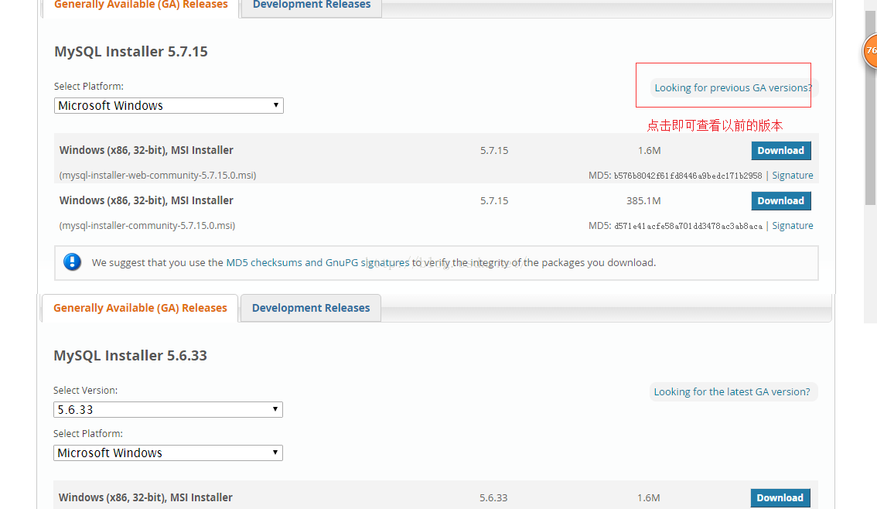
Task: Click Looking for the latest GA version link
Action: coord(732,391)
